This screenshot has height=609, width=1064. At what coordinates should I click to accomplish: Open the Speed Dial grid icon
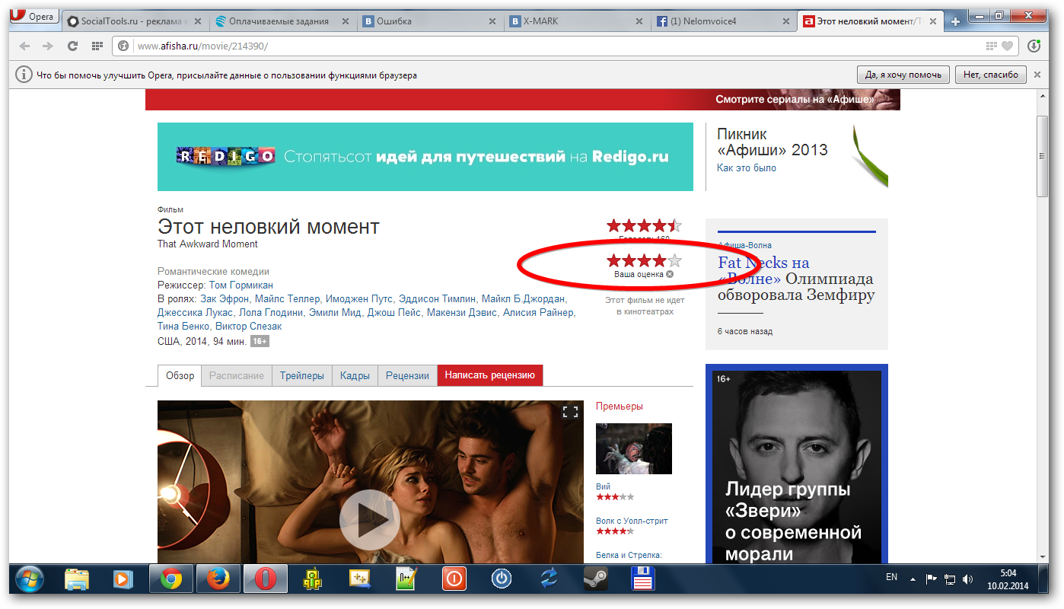97,46
